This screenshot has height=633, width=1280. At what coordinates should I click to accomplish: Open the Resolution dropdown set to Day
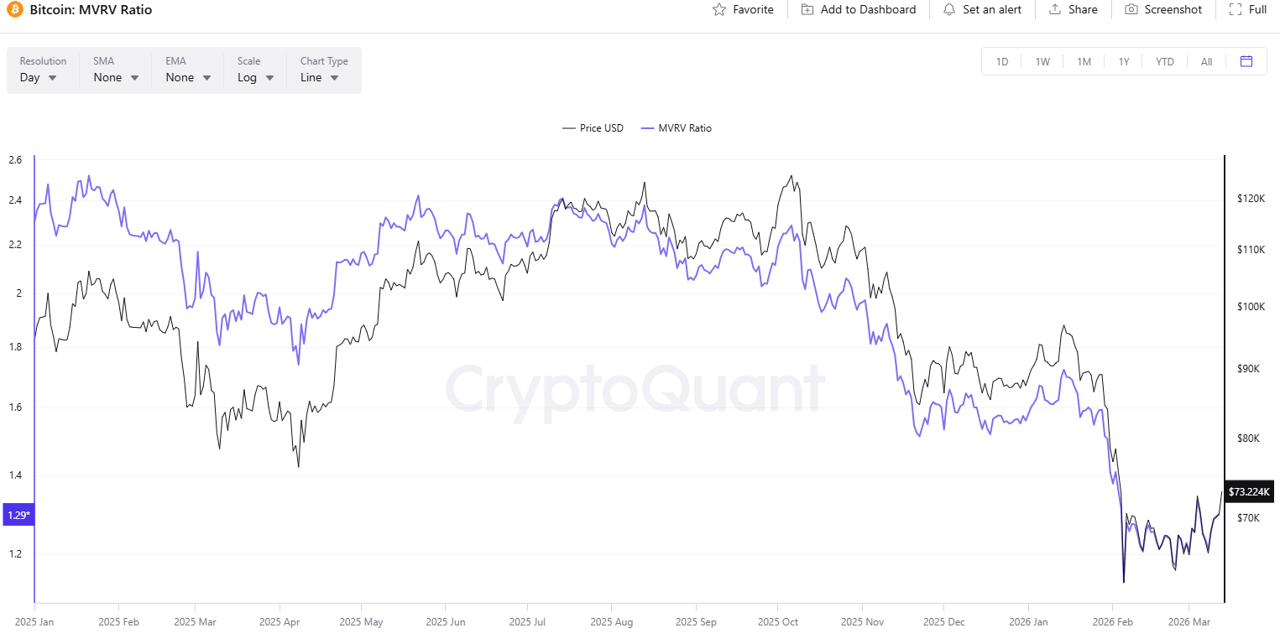[x=38, y=77]
